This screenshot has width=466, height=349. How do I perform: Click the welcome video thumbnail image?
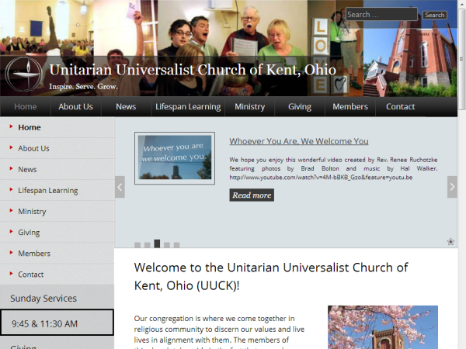pos(175,158)
